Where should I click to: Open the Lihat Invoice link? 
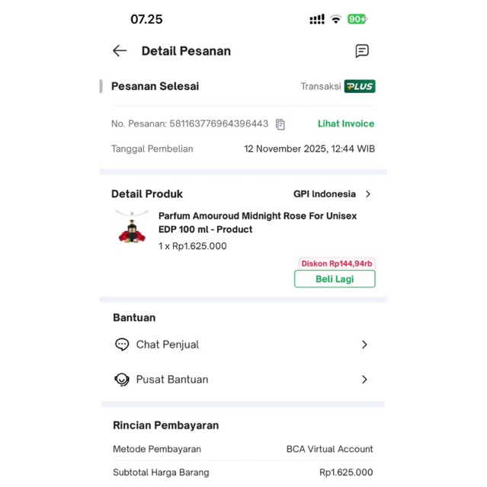(346, 123)
